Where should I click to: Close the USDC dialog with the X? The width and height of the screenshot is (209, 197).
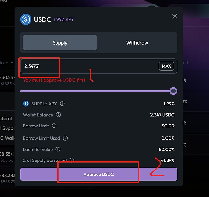click(x=175, y=16)
